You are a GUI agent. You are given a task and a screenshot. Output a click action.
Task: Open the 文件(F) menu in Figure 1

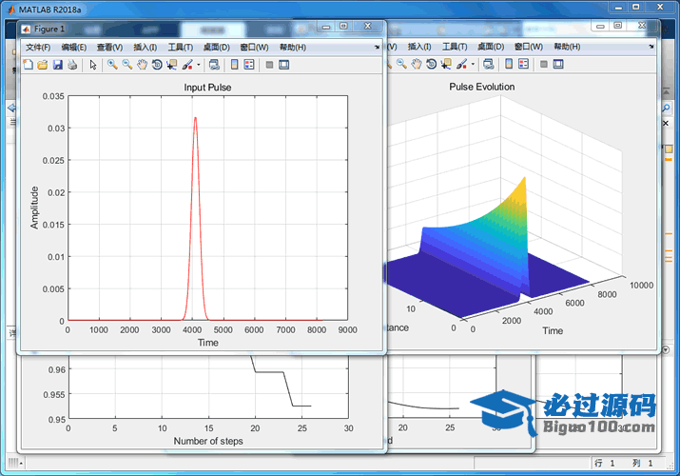(x=38, y=47)
